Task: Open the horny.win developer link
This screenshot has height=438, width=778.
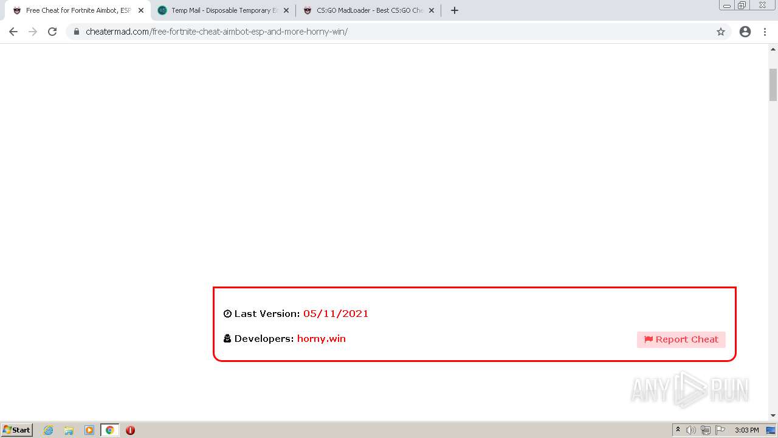Action: 322,339
